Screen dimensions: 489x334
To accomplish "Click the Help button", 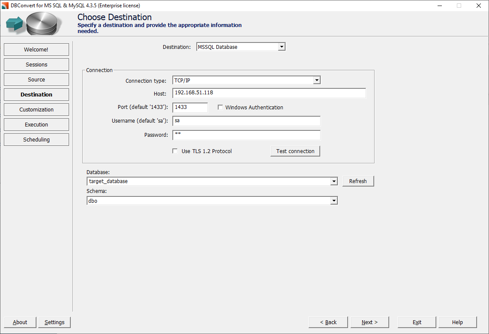I will 457,322.
